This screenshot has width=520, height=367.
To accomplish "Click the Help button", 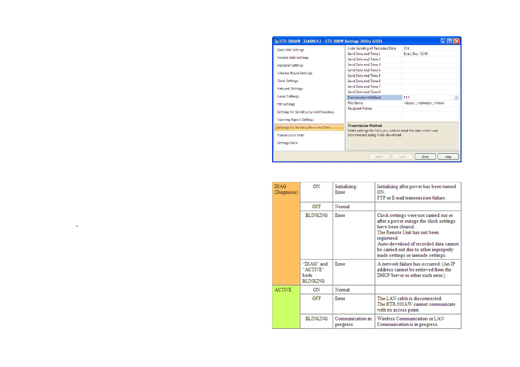I will (448, 157).
